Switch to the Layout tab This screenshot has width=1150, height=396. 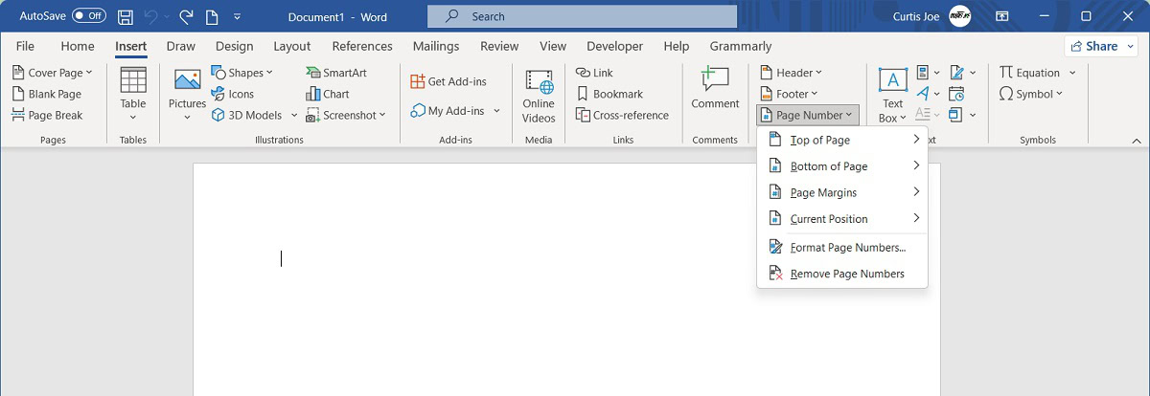click(x=291, y=46)
